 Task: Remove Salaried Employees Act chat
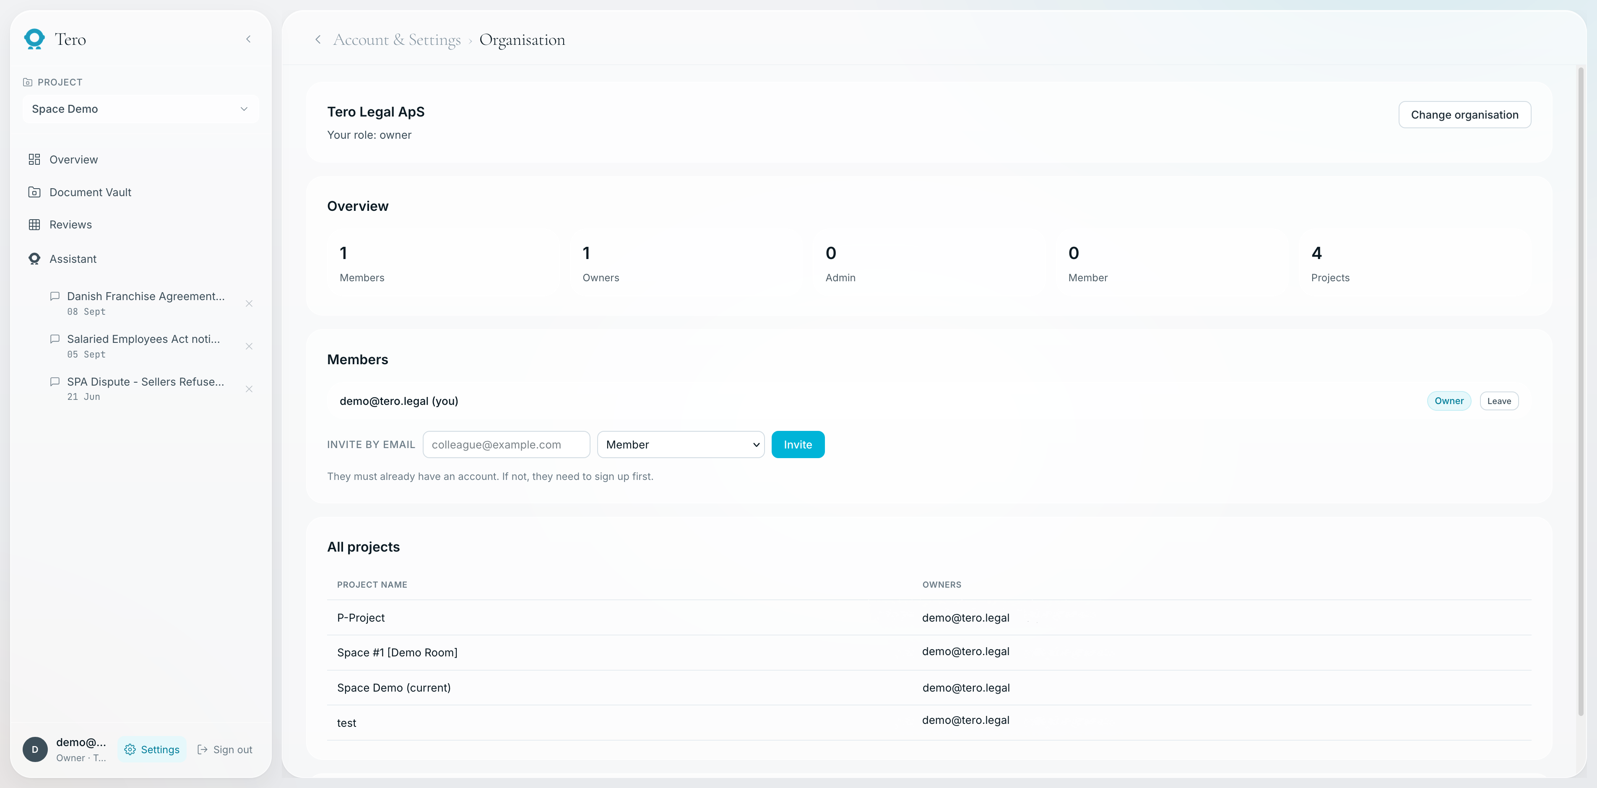[x=249, y=346]
